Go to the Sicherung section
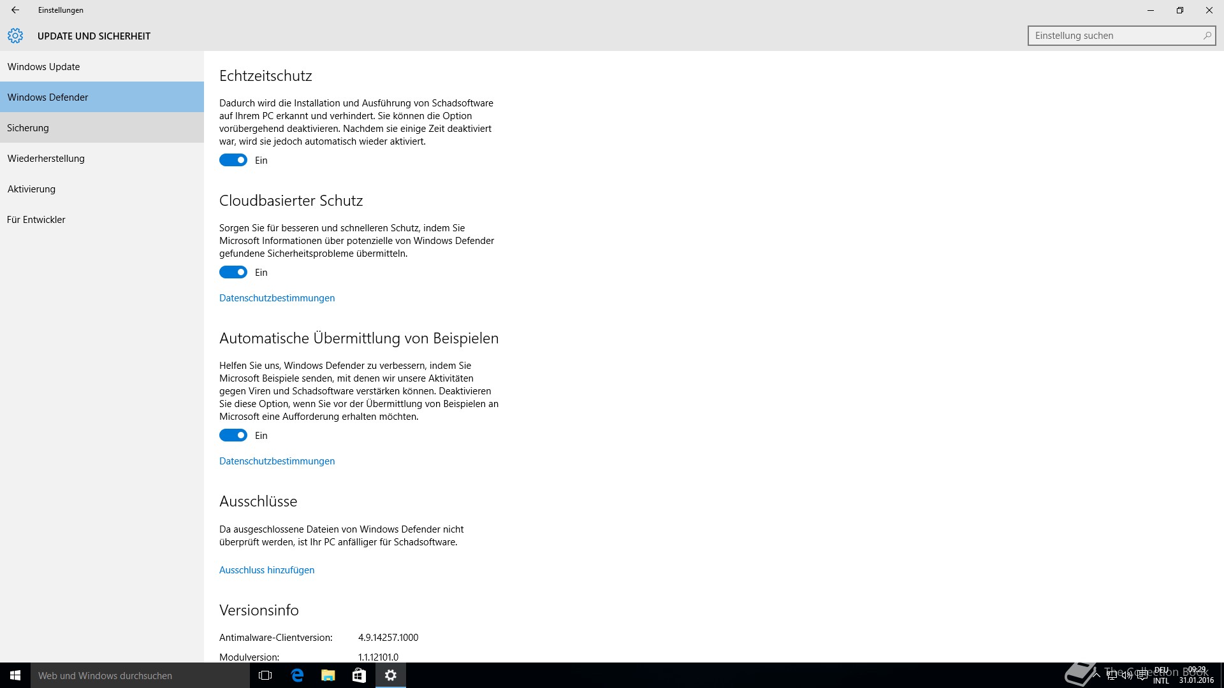Screen dimensions: 1224x688 [102, 127]
